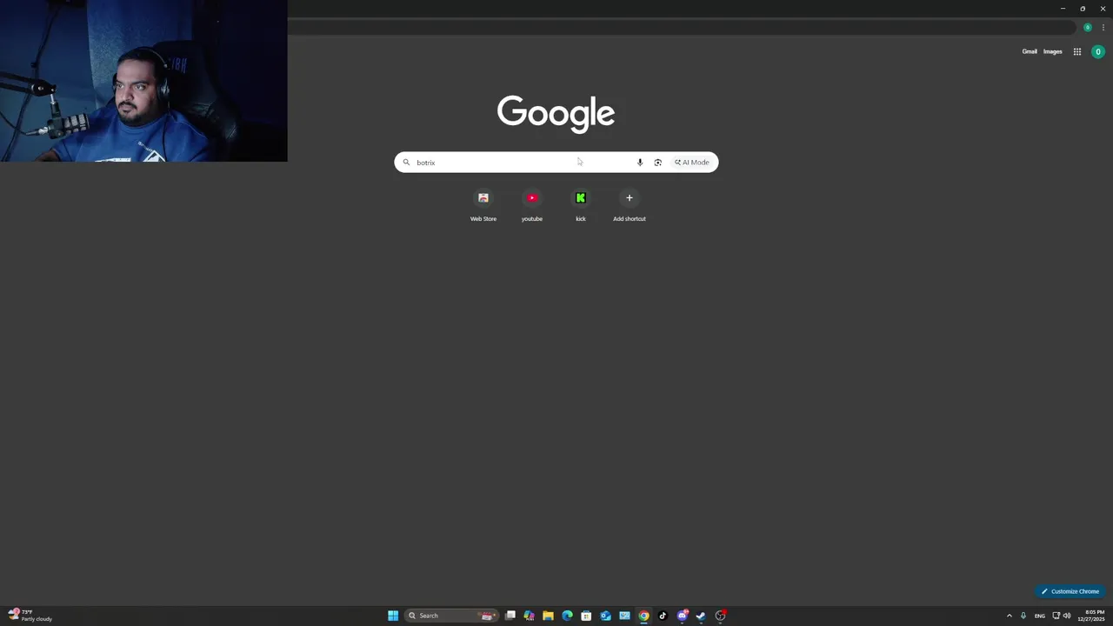Open Outlook from the taskbar

605,616
